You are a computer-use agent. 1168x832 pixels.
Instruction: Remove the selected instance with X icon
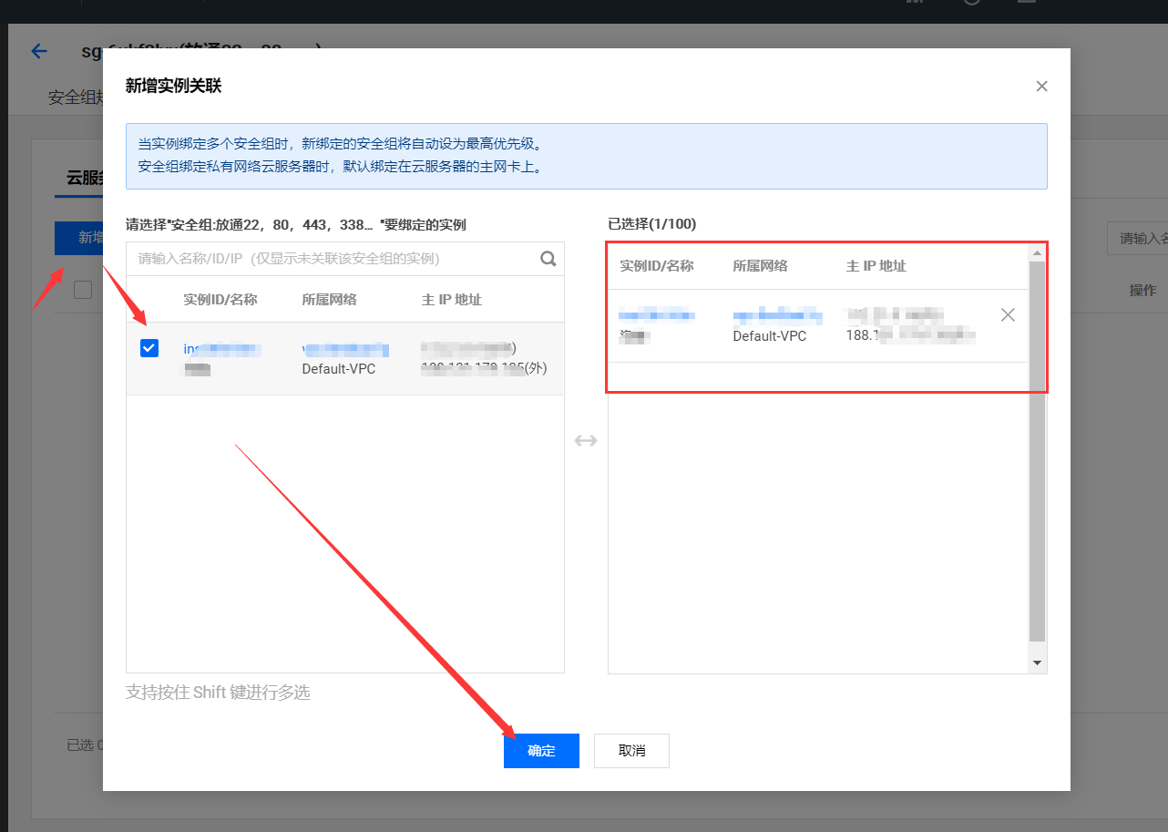point(1008,315)
